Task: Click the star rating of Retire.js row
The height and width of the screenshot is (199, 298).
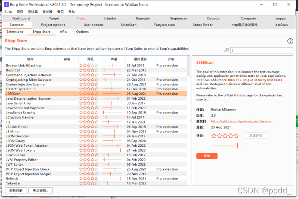Action: click(x=89, y=178)
